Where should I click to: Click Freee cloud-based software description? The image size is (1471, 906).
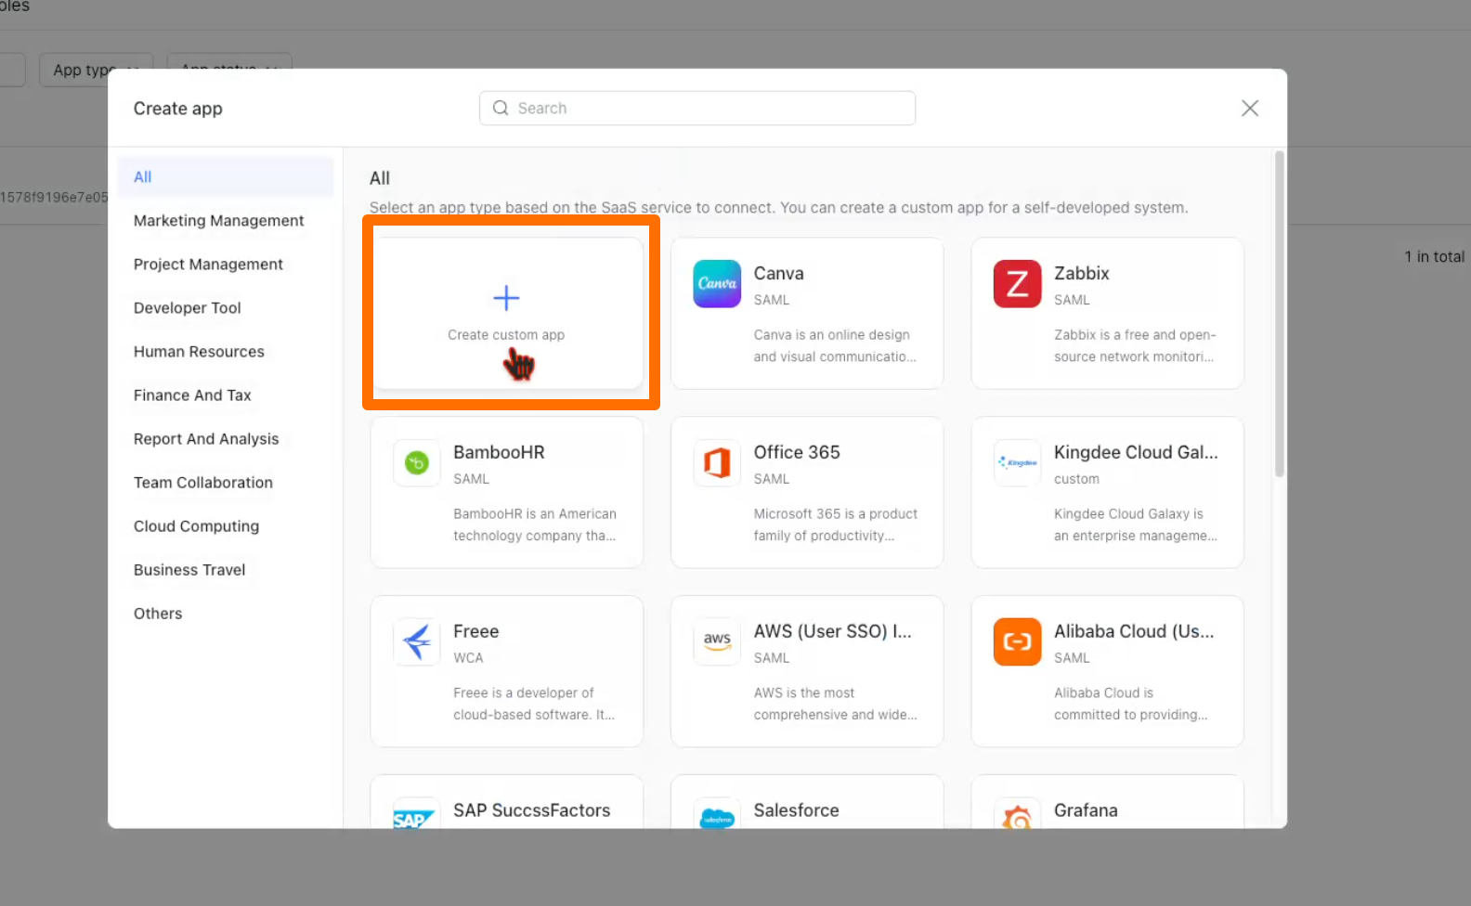(534, 704)
